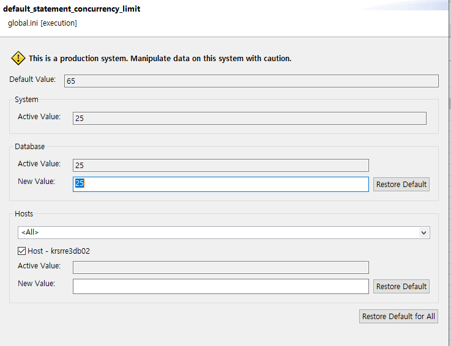Click the Database Active Value field
451x346 pixels.
(221, 165)
